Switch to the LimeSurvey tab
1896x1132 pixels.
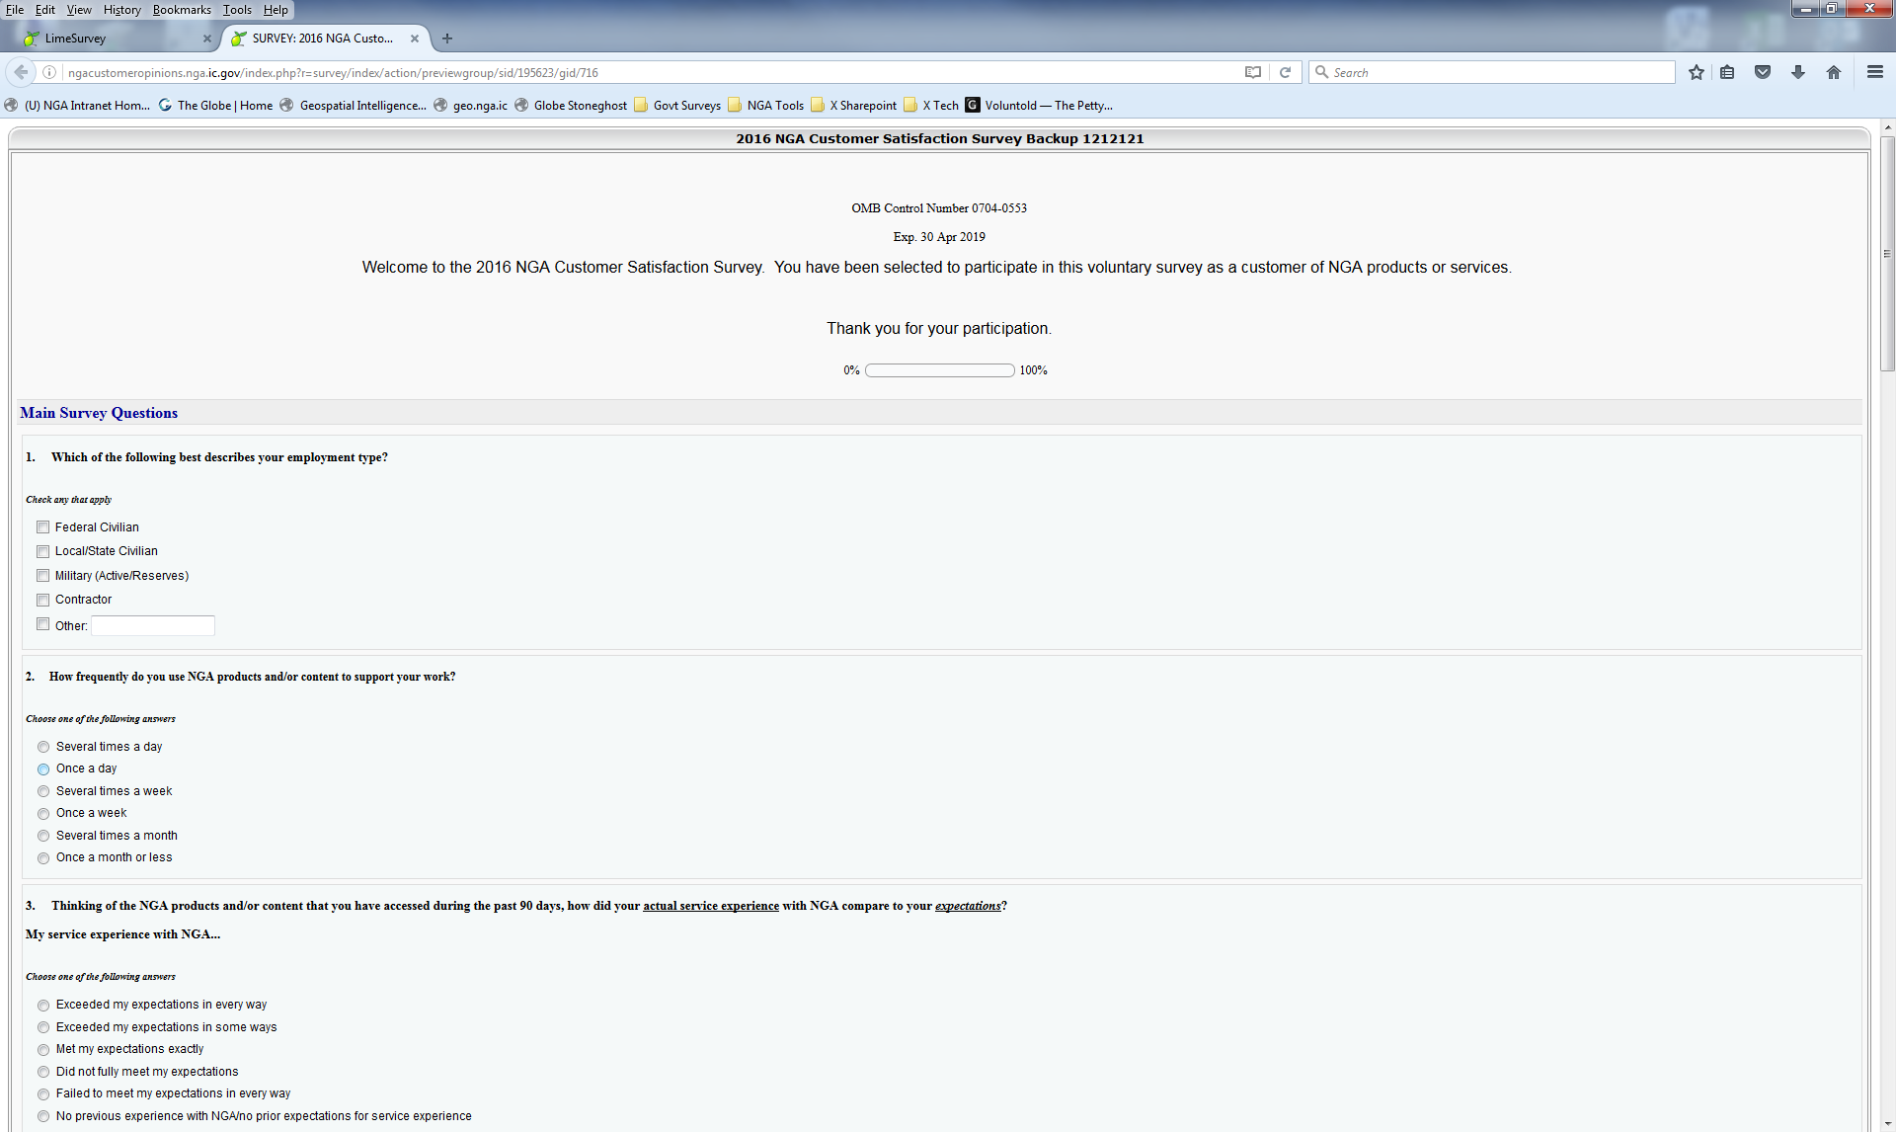tap(109, 39)
